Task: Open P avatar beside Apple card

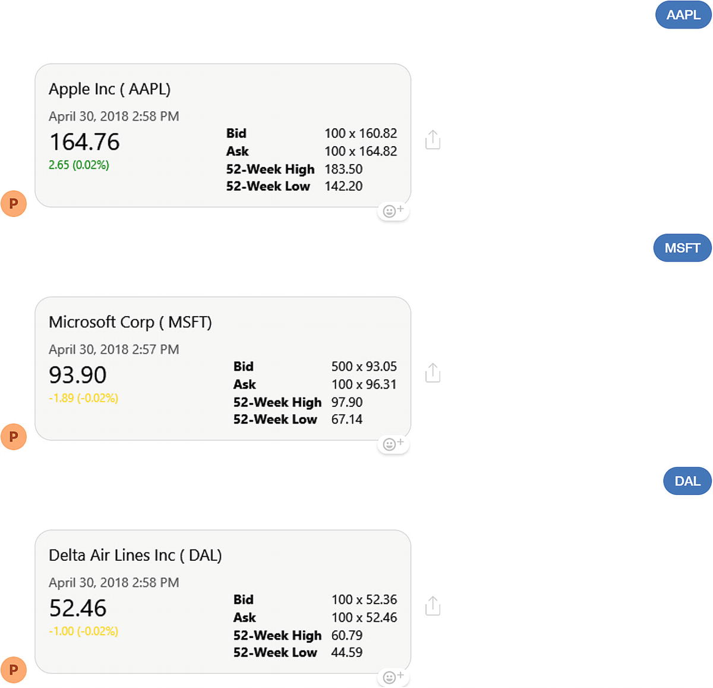Action: tap(14, 204)
